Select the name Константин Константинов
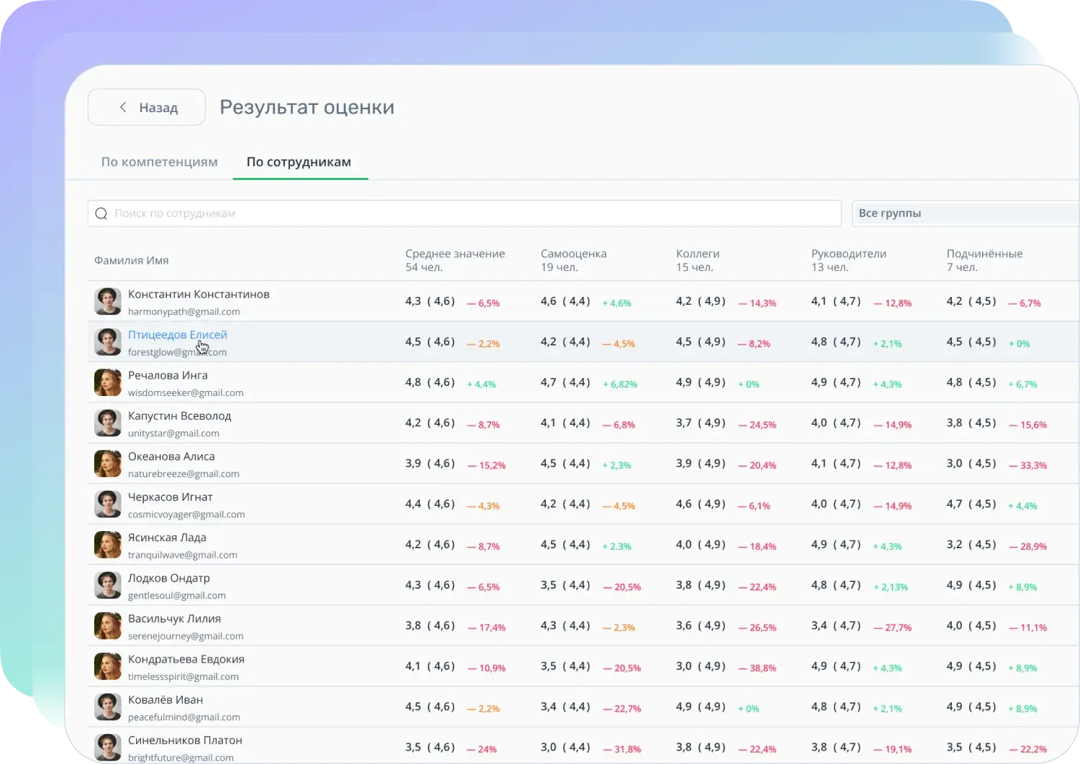The height and width of the screenshot is (764, 1080). (199, 294)
